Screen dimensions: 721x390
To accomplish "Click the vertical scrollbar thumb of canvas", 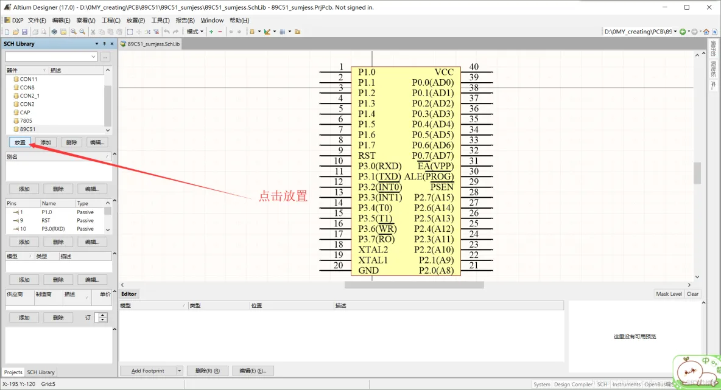I will pos(697,173).
